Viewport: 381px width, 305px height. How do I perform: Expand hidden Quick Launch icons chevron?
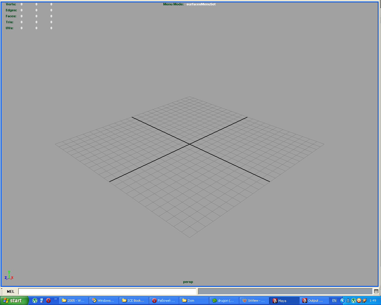point(55,299)
